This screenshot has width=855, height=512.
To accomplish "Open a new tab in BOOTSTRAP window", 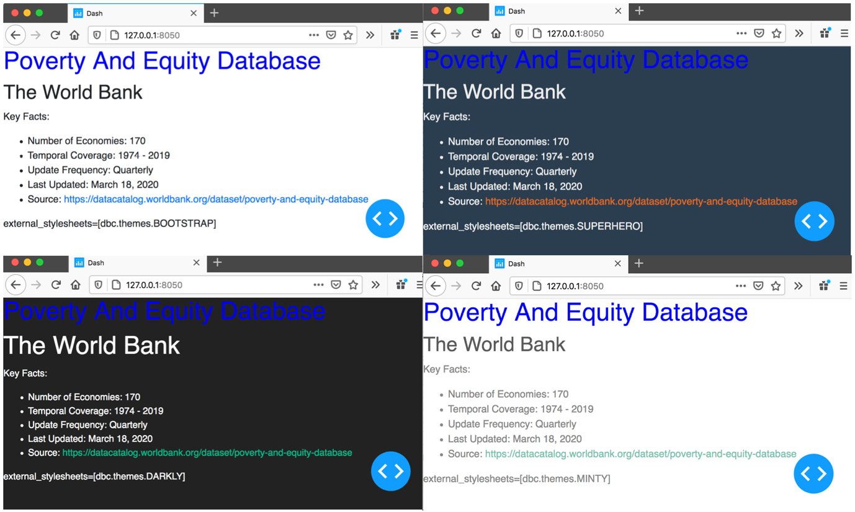I will (214, 13).
